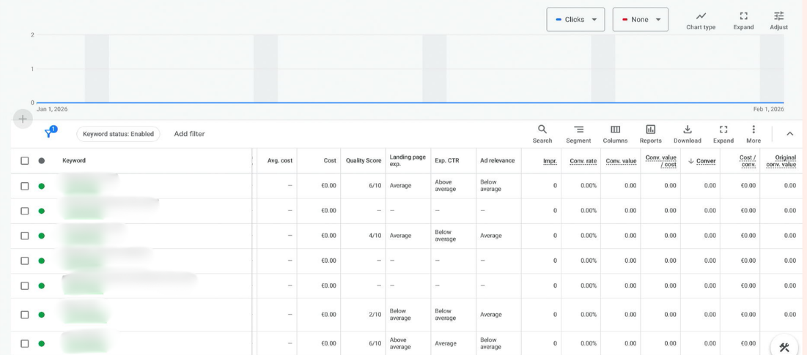This screenshot has width=807, height=355.
Task: Select checkbox of the 6/10 Above average CTR row
Action: pos(25,186)
